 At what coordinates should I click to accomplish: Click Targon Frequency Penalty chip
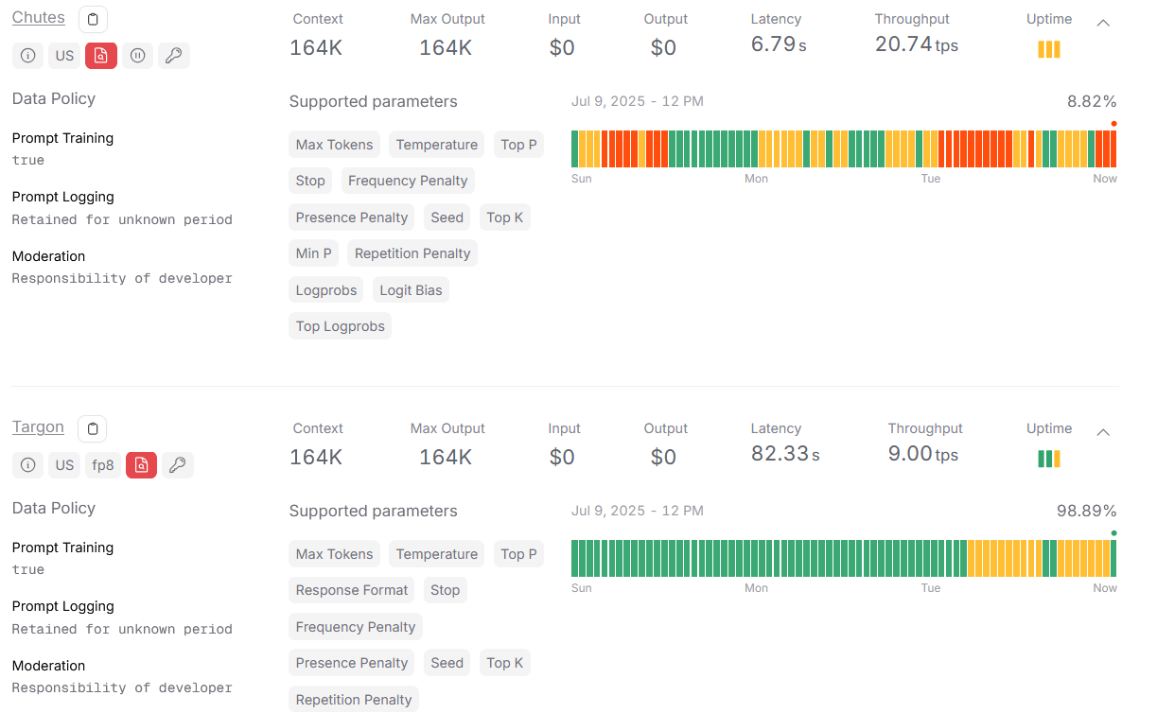click(356, 627)
